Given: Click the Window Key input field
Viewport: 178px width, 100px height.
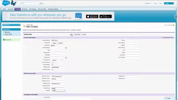Looking at the screenshot, I should pos(58,67).
